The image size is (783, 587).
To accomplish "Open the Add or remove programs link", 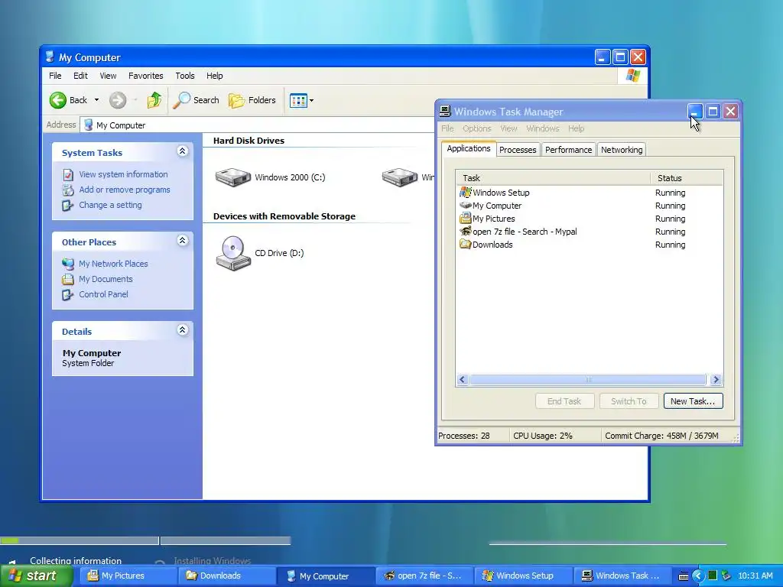I will [x=125, y=190].
